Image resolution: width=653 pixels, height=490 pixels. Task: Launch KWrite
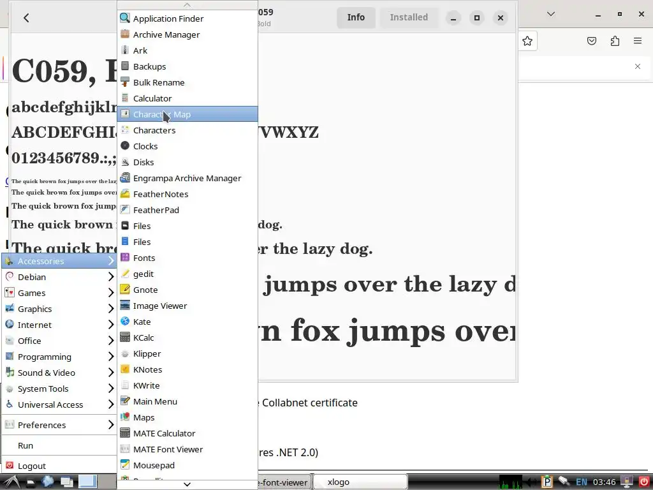(187, 385)
